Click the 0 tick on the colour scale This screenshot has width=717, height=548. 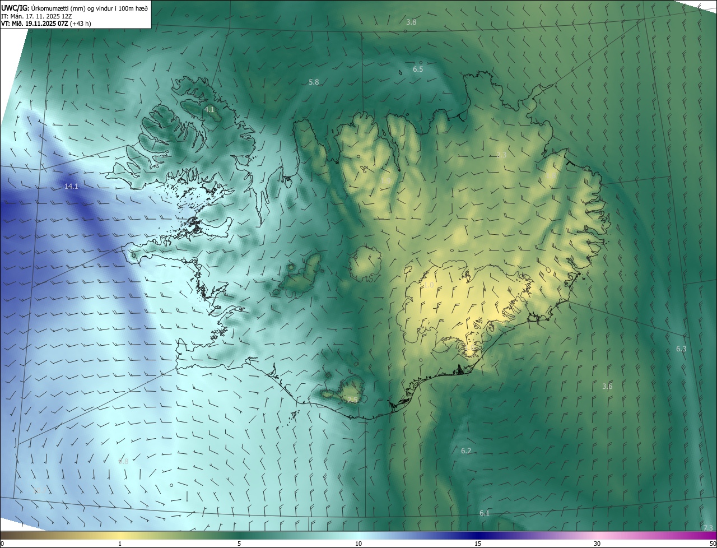point(2,544)
